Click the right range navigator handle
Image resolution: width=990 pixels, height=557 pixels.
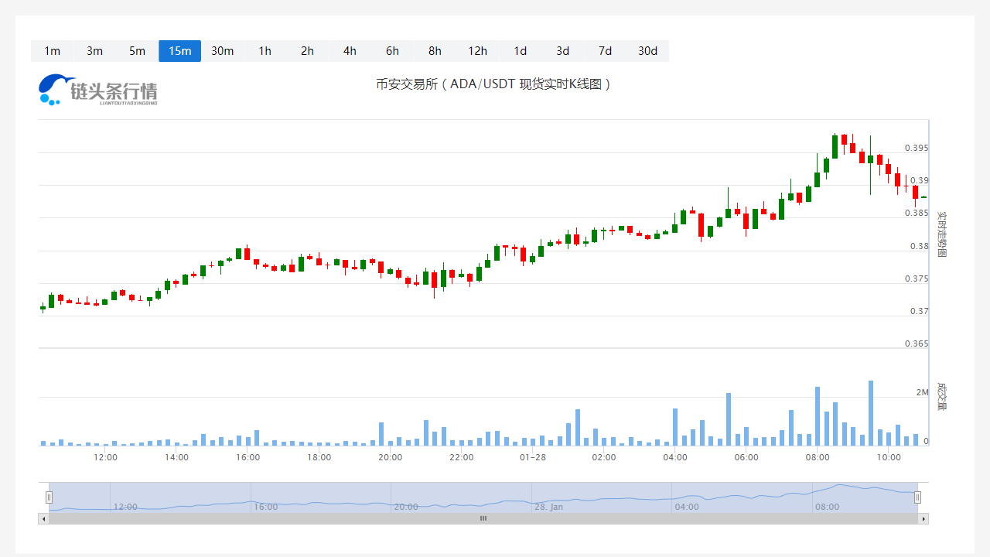tap(918, 497)
